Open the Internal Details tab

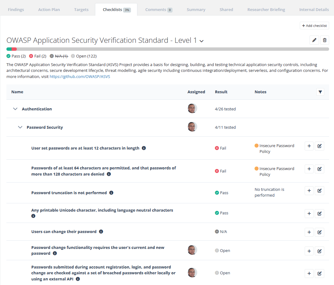click(x=314, y=9)
